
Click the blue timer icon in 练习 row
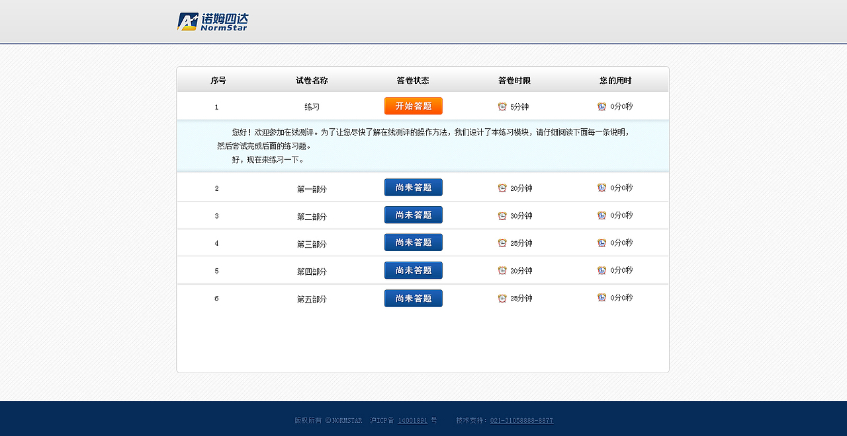point(601,106)
